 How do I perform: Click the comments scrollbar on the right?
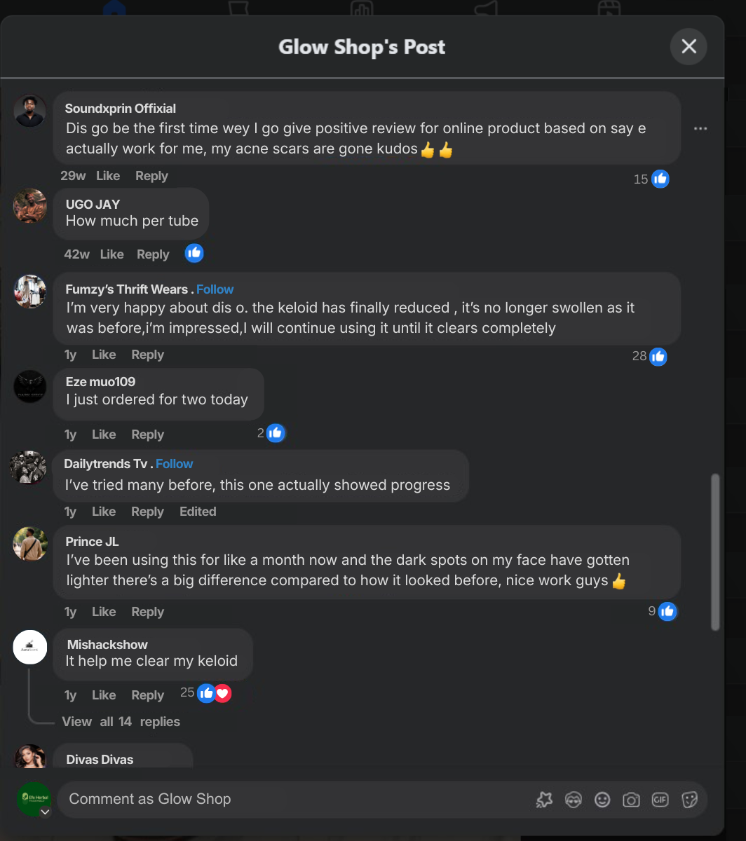[716, 550]
